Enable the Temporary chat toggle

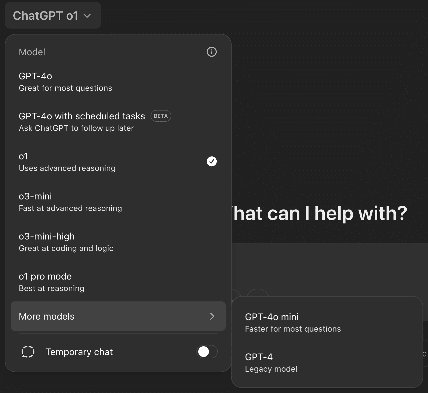pyautogui.click(x=207, y=352)
